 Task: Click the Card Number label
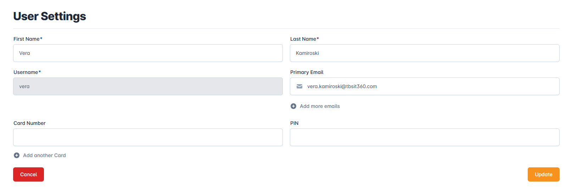(x=29, y=123)
